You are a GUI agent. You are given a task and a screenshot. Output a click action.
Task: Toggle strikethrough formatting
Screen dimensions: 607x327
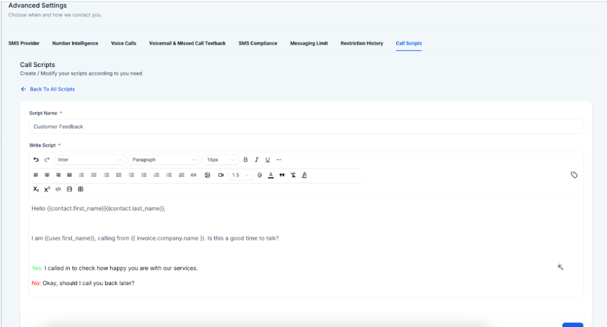click(x=259, y=175)
